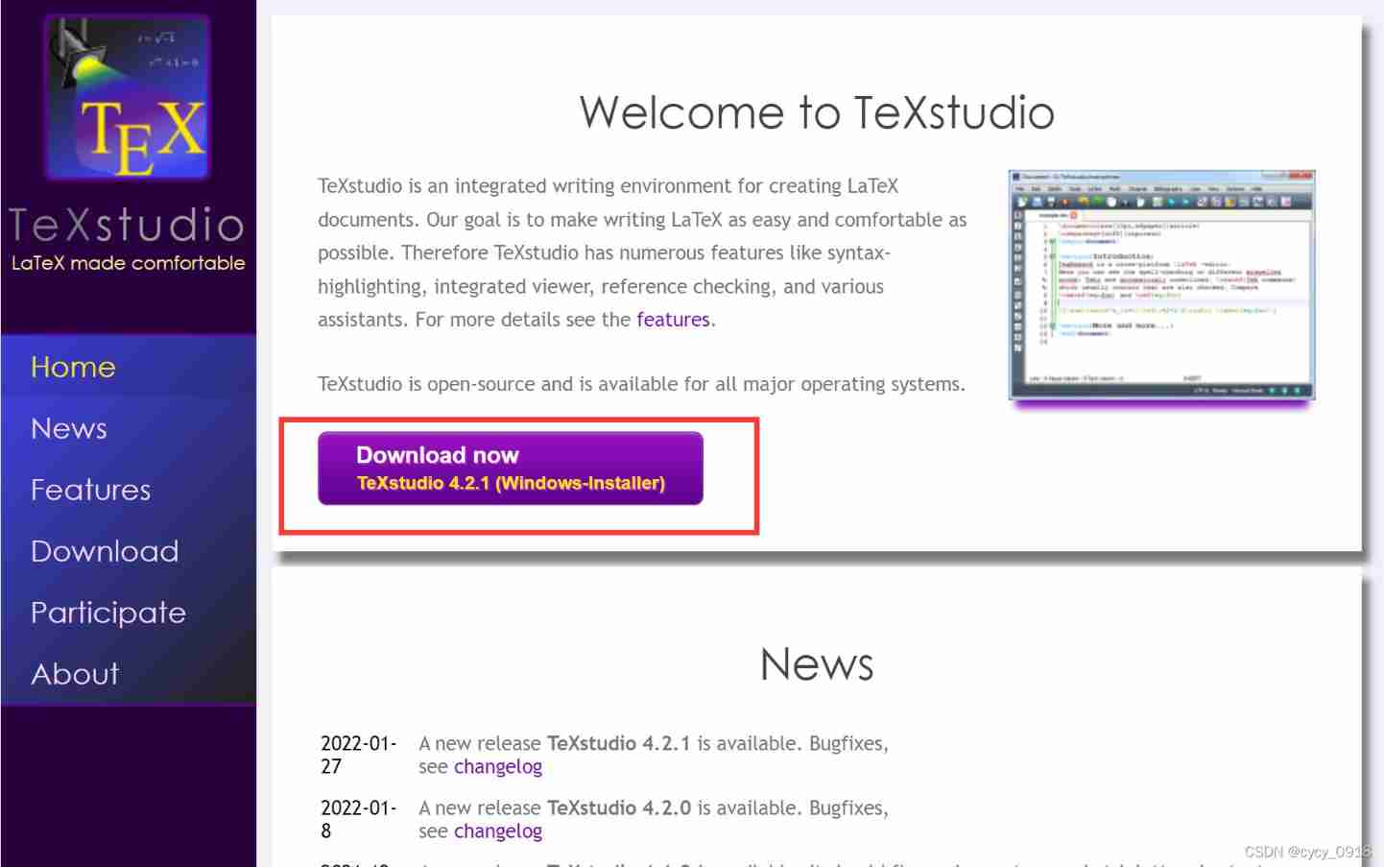Screen dimensions: 1384x867
Task: Follow the 'features' link in intro text
Action: pos(673,320)
